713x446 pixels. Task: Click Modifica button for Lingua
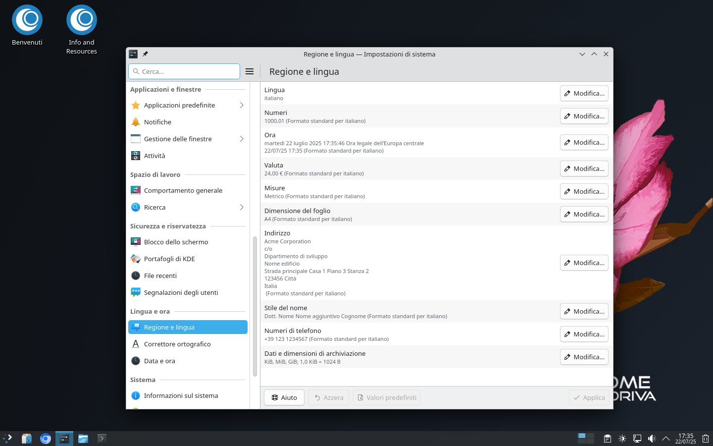[x=584, y=93]
